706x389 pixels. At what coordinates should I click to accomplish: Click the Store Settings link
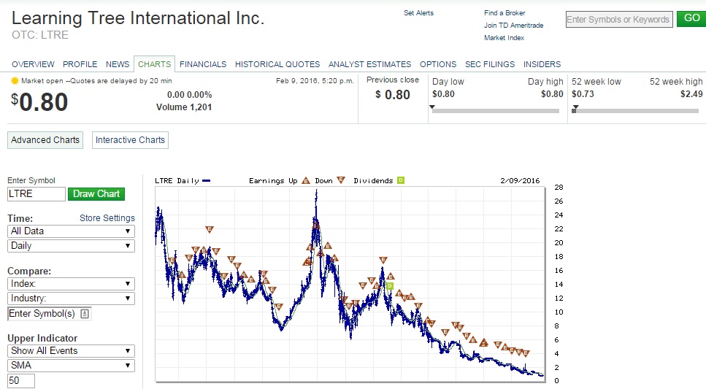click(x=107, y=218)
